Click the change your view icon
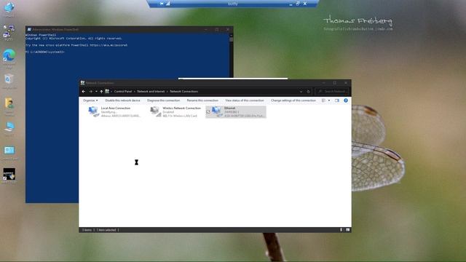The height and width of the screenshot is (262, 466). (323, 100)
